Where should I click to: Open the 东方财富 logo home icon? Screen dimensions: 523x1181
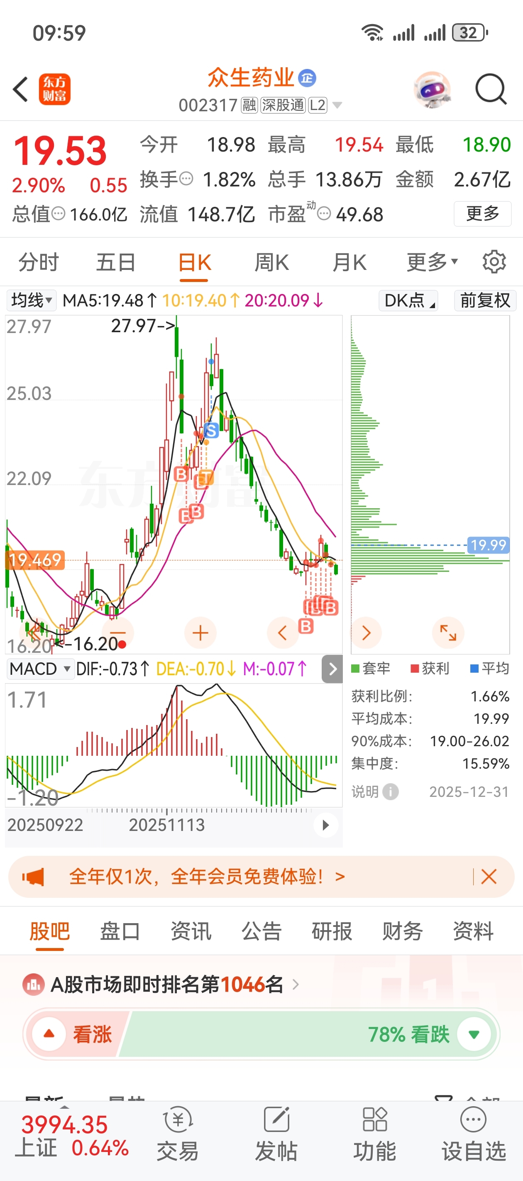point(54,89)
